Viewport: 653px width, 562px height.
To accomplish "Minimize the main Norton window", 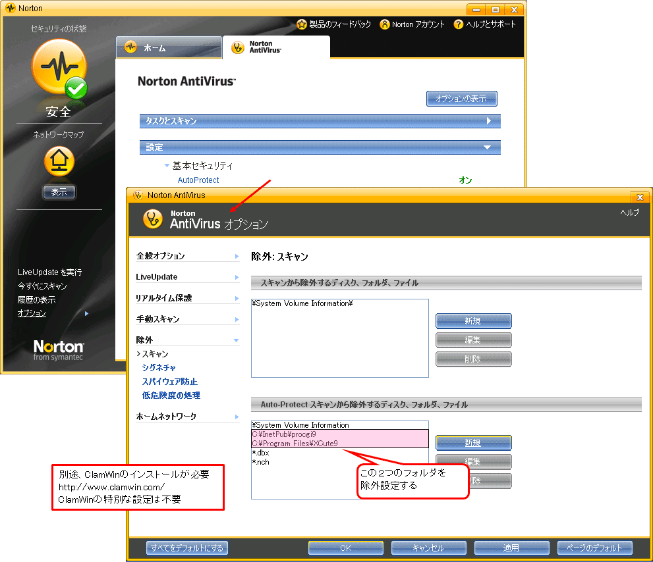I will click(476, 10).
